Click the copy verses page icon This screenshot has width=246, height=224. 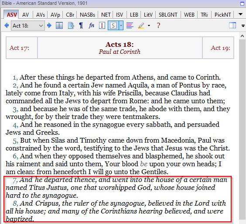tap(71, 25)
